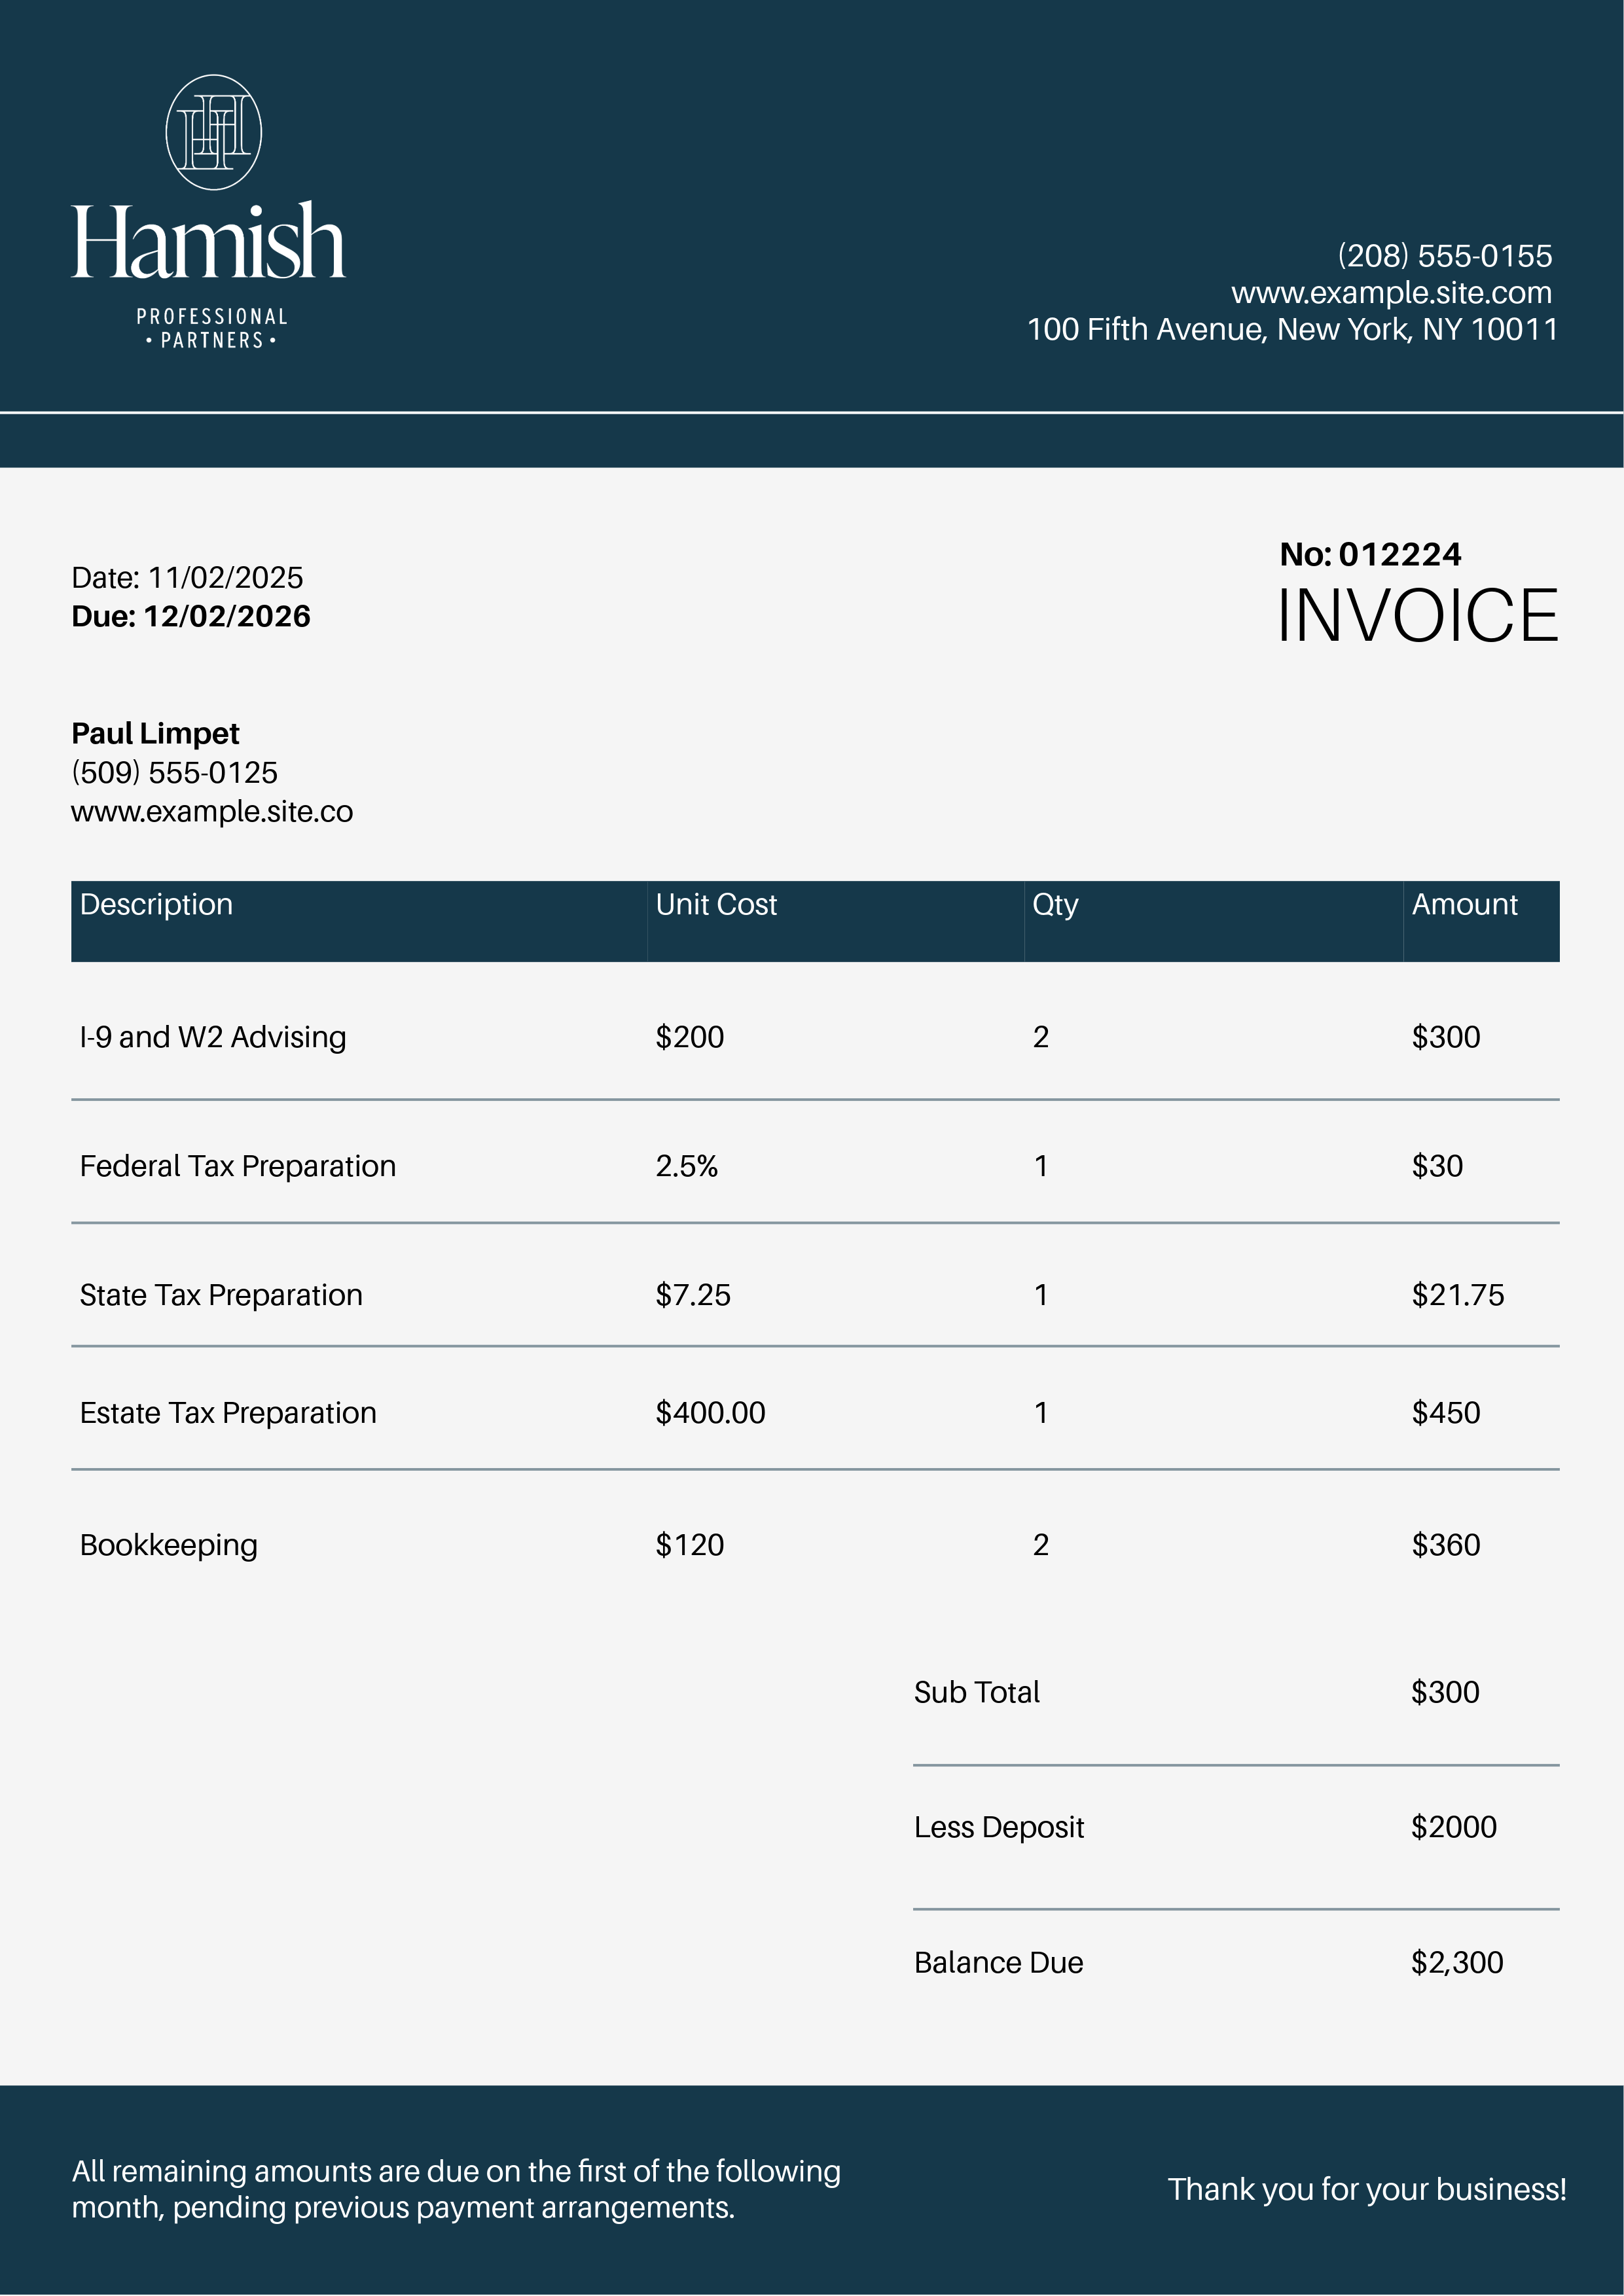This screenshot has width=1624, height=2296.
Task: Click the Less Deposit $2000 value
Action: 1453,1828
